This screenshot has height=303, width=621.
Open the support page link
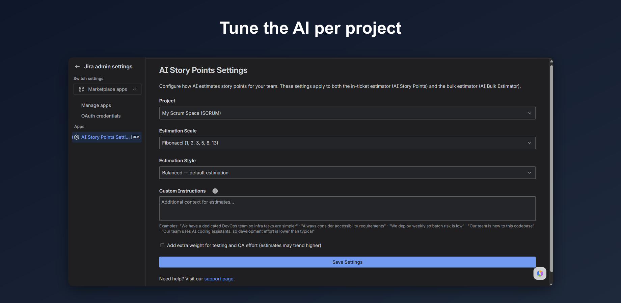pyautogui.click(x=219, y=279)
